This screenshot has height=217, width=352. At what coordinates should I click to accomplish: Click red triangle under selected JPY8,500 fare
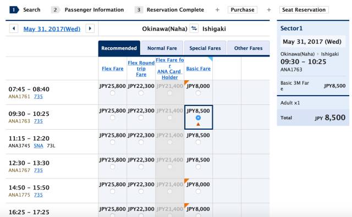(x=198, y=124)
